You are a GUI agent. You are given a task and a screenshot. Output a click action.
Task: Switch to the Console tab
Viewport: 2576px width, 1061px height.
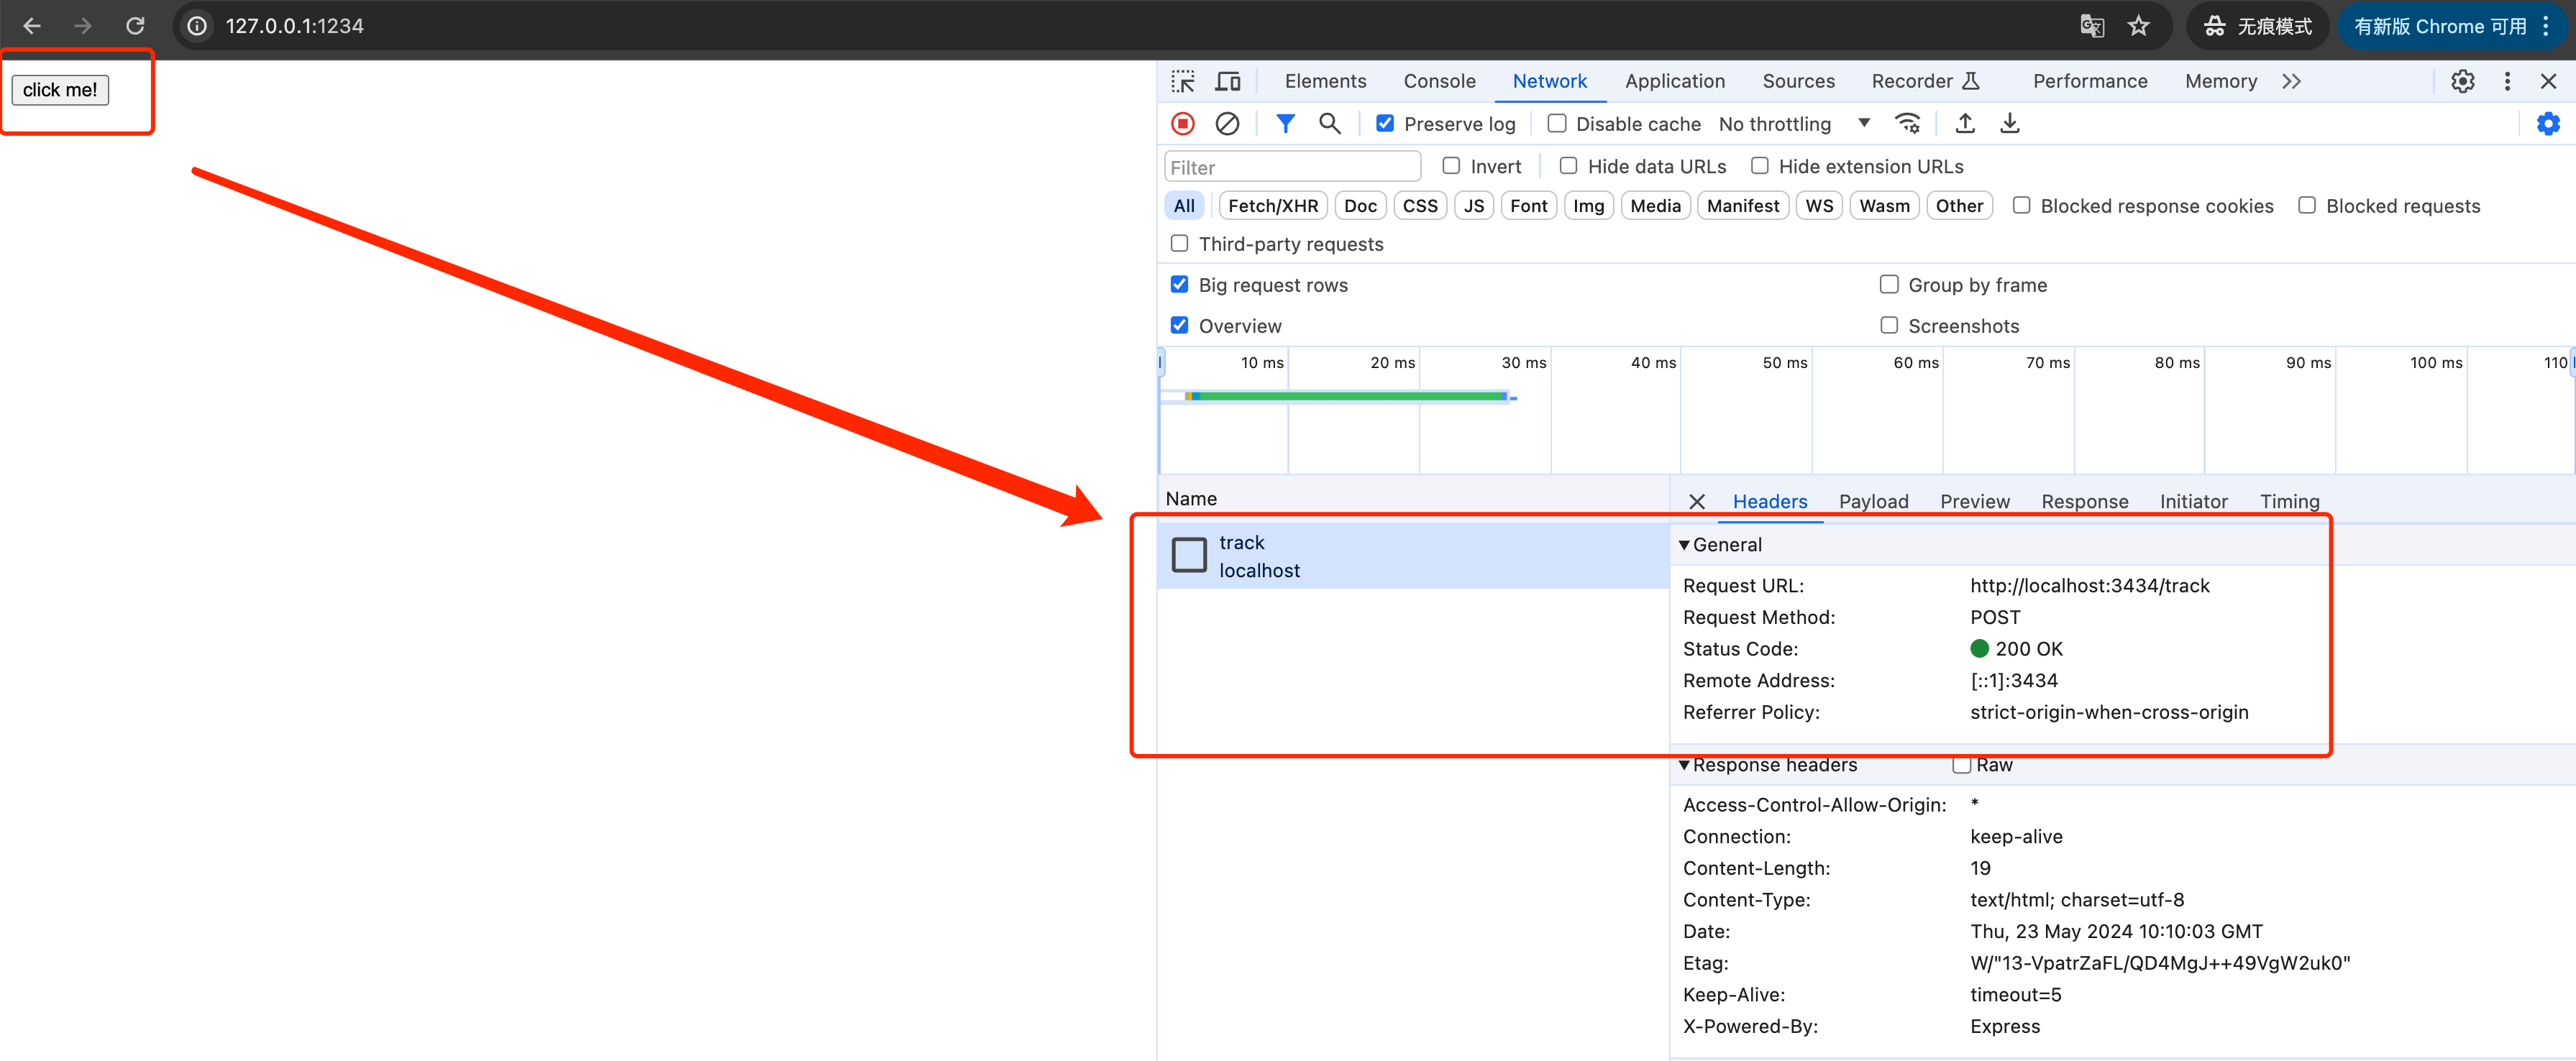pos(1438,81)
